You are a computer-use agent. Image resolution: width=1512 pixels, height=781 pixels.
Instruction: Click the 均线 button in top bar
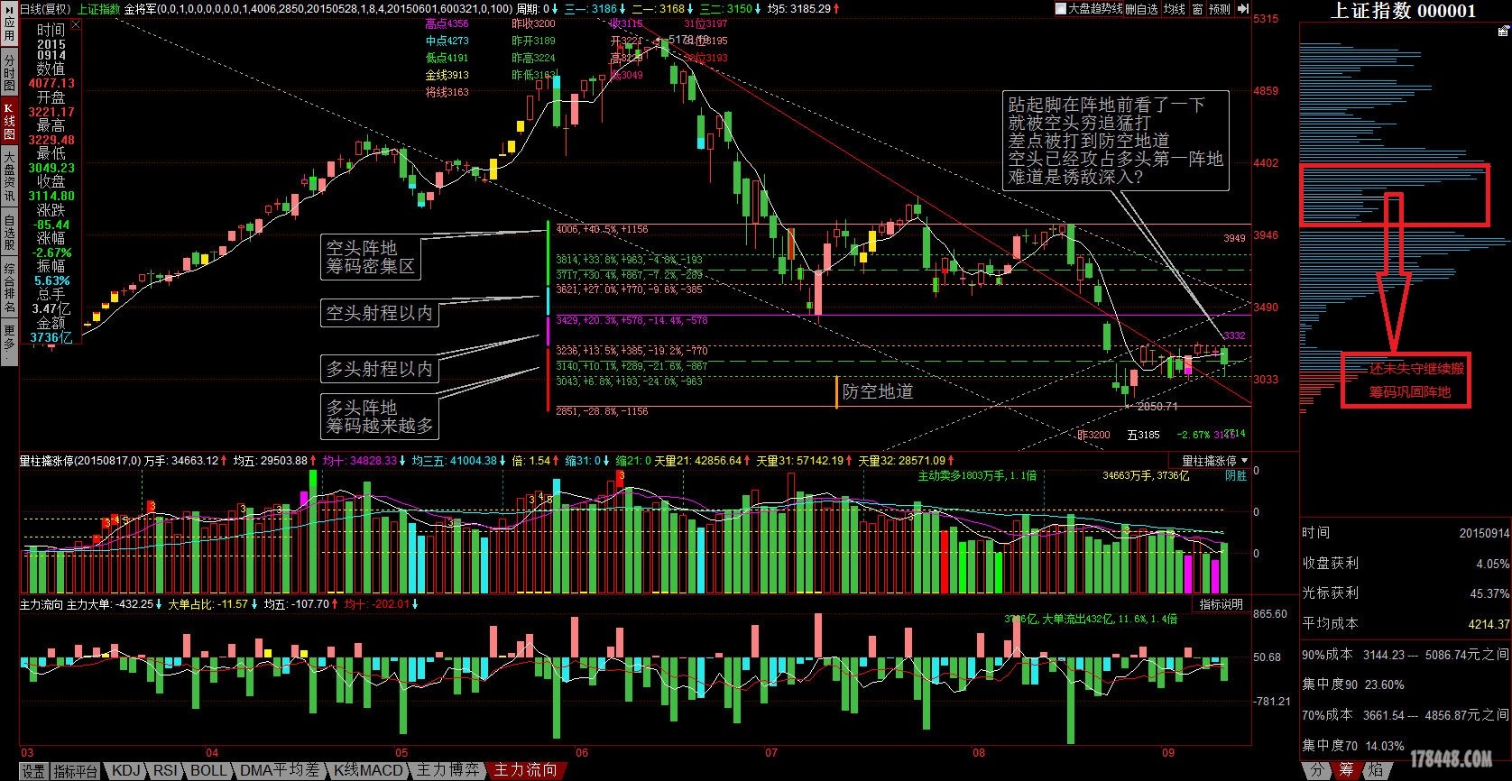1174,9
